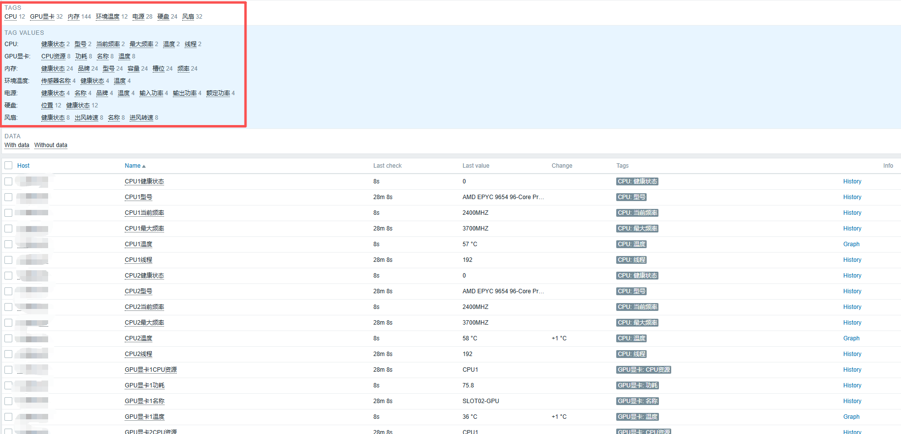The height and width of the screenshot is (434, 901).
Task: Click the 'GPU显卡: 功耗' tag badge
Action: [637, 385]
